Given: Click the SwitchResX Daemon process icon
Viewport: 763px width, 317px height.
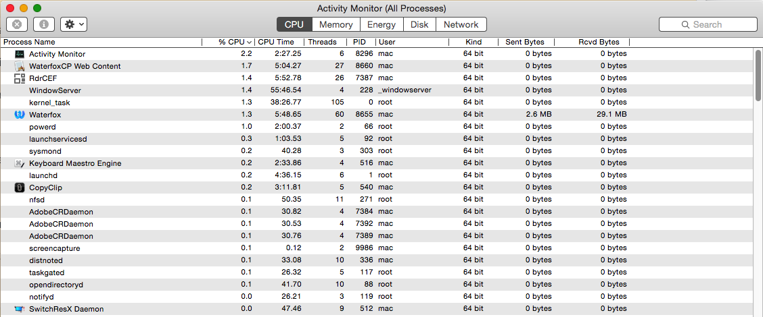Looking at the screenshot, I should tap(20, 309).
